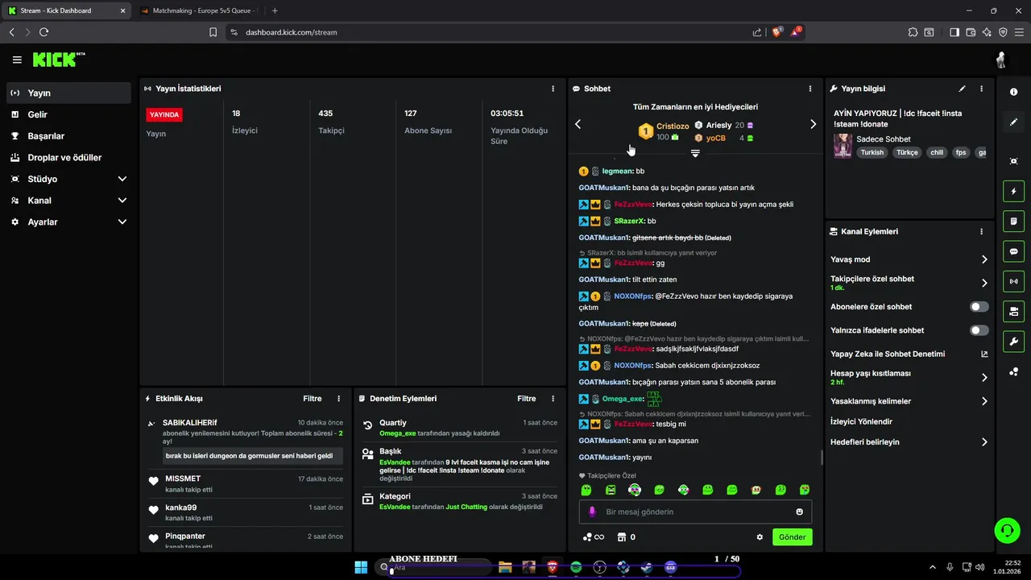Open Hedefleri belirleyin settings
The width and height of the screenshot is (1031, 580).
click(x=909, y=441)
